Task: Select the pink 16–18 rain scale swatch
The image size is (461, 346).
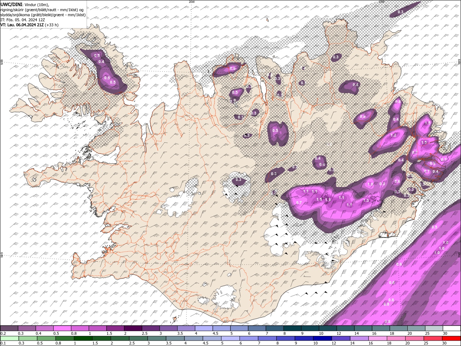Action: (377, 338)
